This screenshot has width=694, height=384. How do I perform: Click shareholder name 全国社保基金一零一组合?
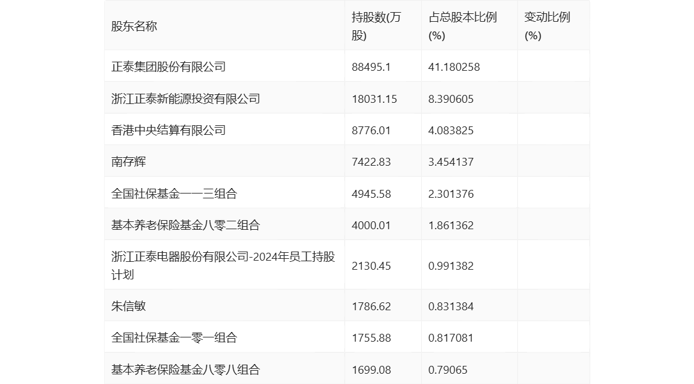coord(174,337)
